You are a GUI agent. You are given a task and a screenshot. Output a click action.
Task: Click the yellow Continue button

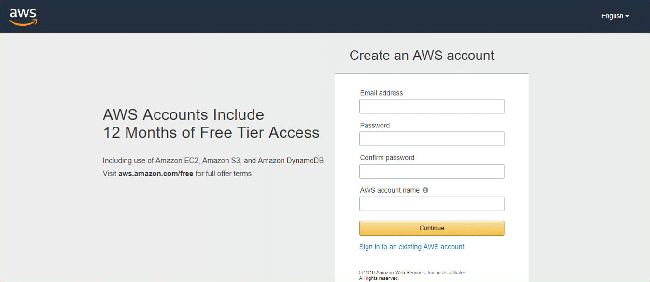click(x=432, y=228)
